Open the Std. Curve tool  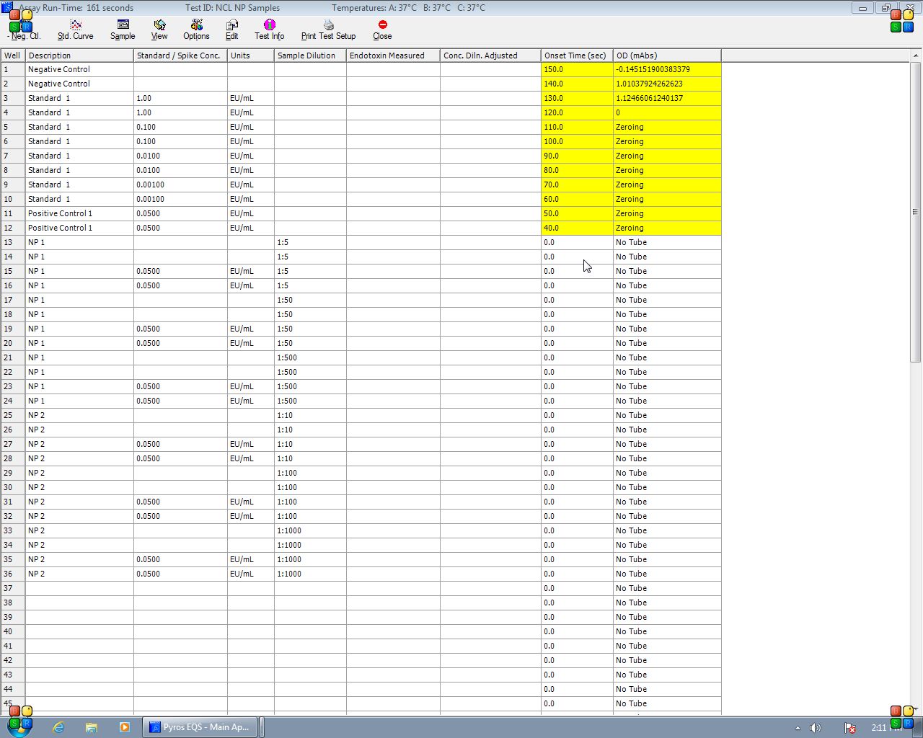(x=75, y=30)
